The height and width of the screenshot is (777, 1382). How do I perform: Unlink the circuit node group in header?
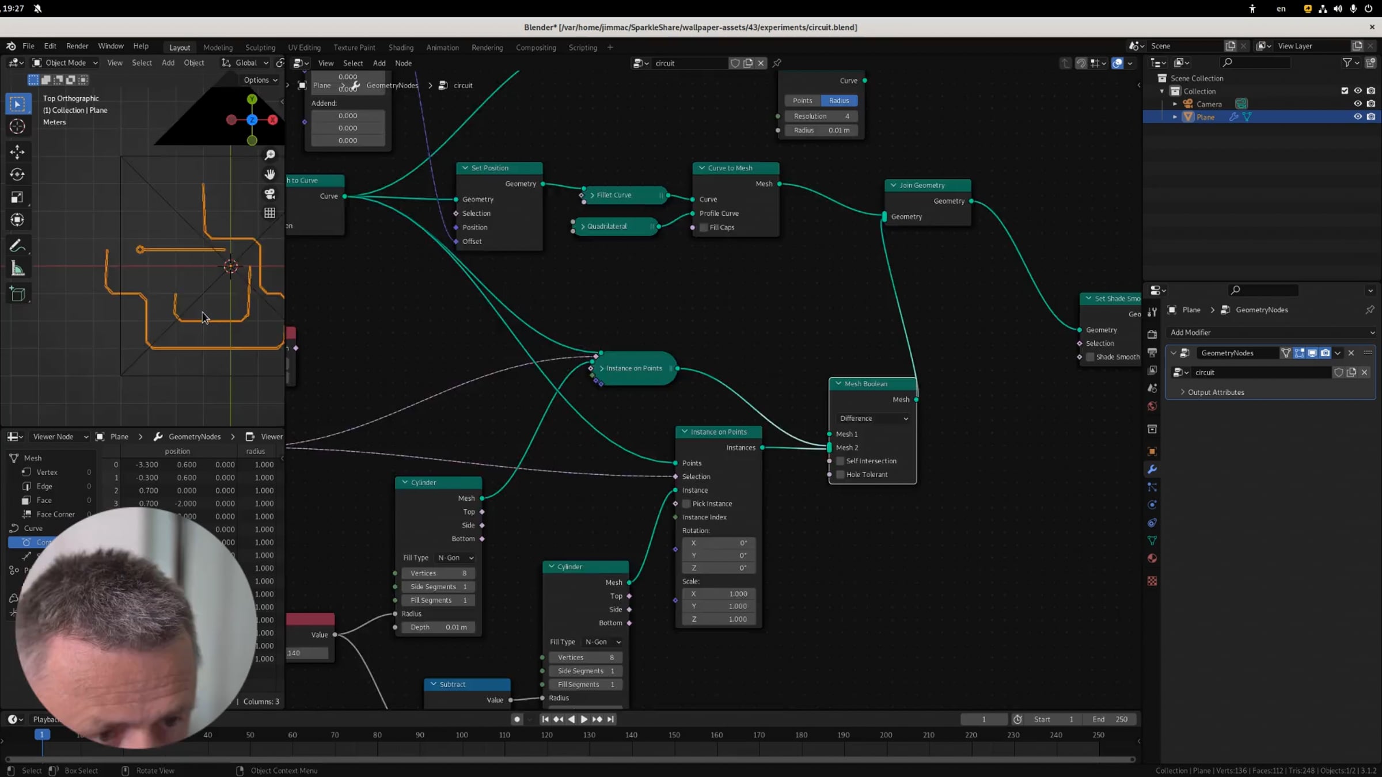tap(761, 63)
